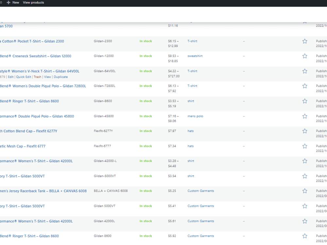
Task: Open Ringer T-Shirt Gildan 8600 title priced $5.92
Action: (x=29, y=236)
